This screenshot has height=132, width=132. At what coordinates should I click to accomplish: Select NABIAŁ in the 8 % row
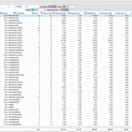coord(11,107)
